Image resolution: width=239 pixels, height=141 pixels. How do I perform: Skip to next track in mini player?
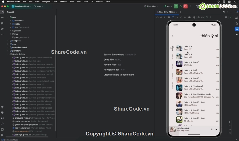click(216, 129)
